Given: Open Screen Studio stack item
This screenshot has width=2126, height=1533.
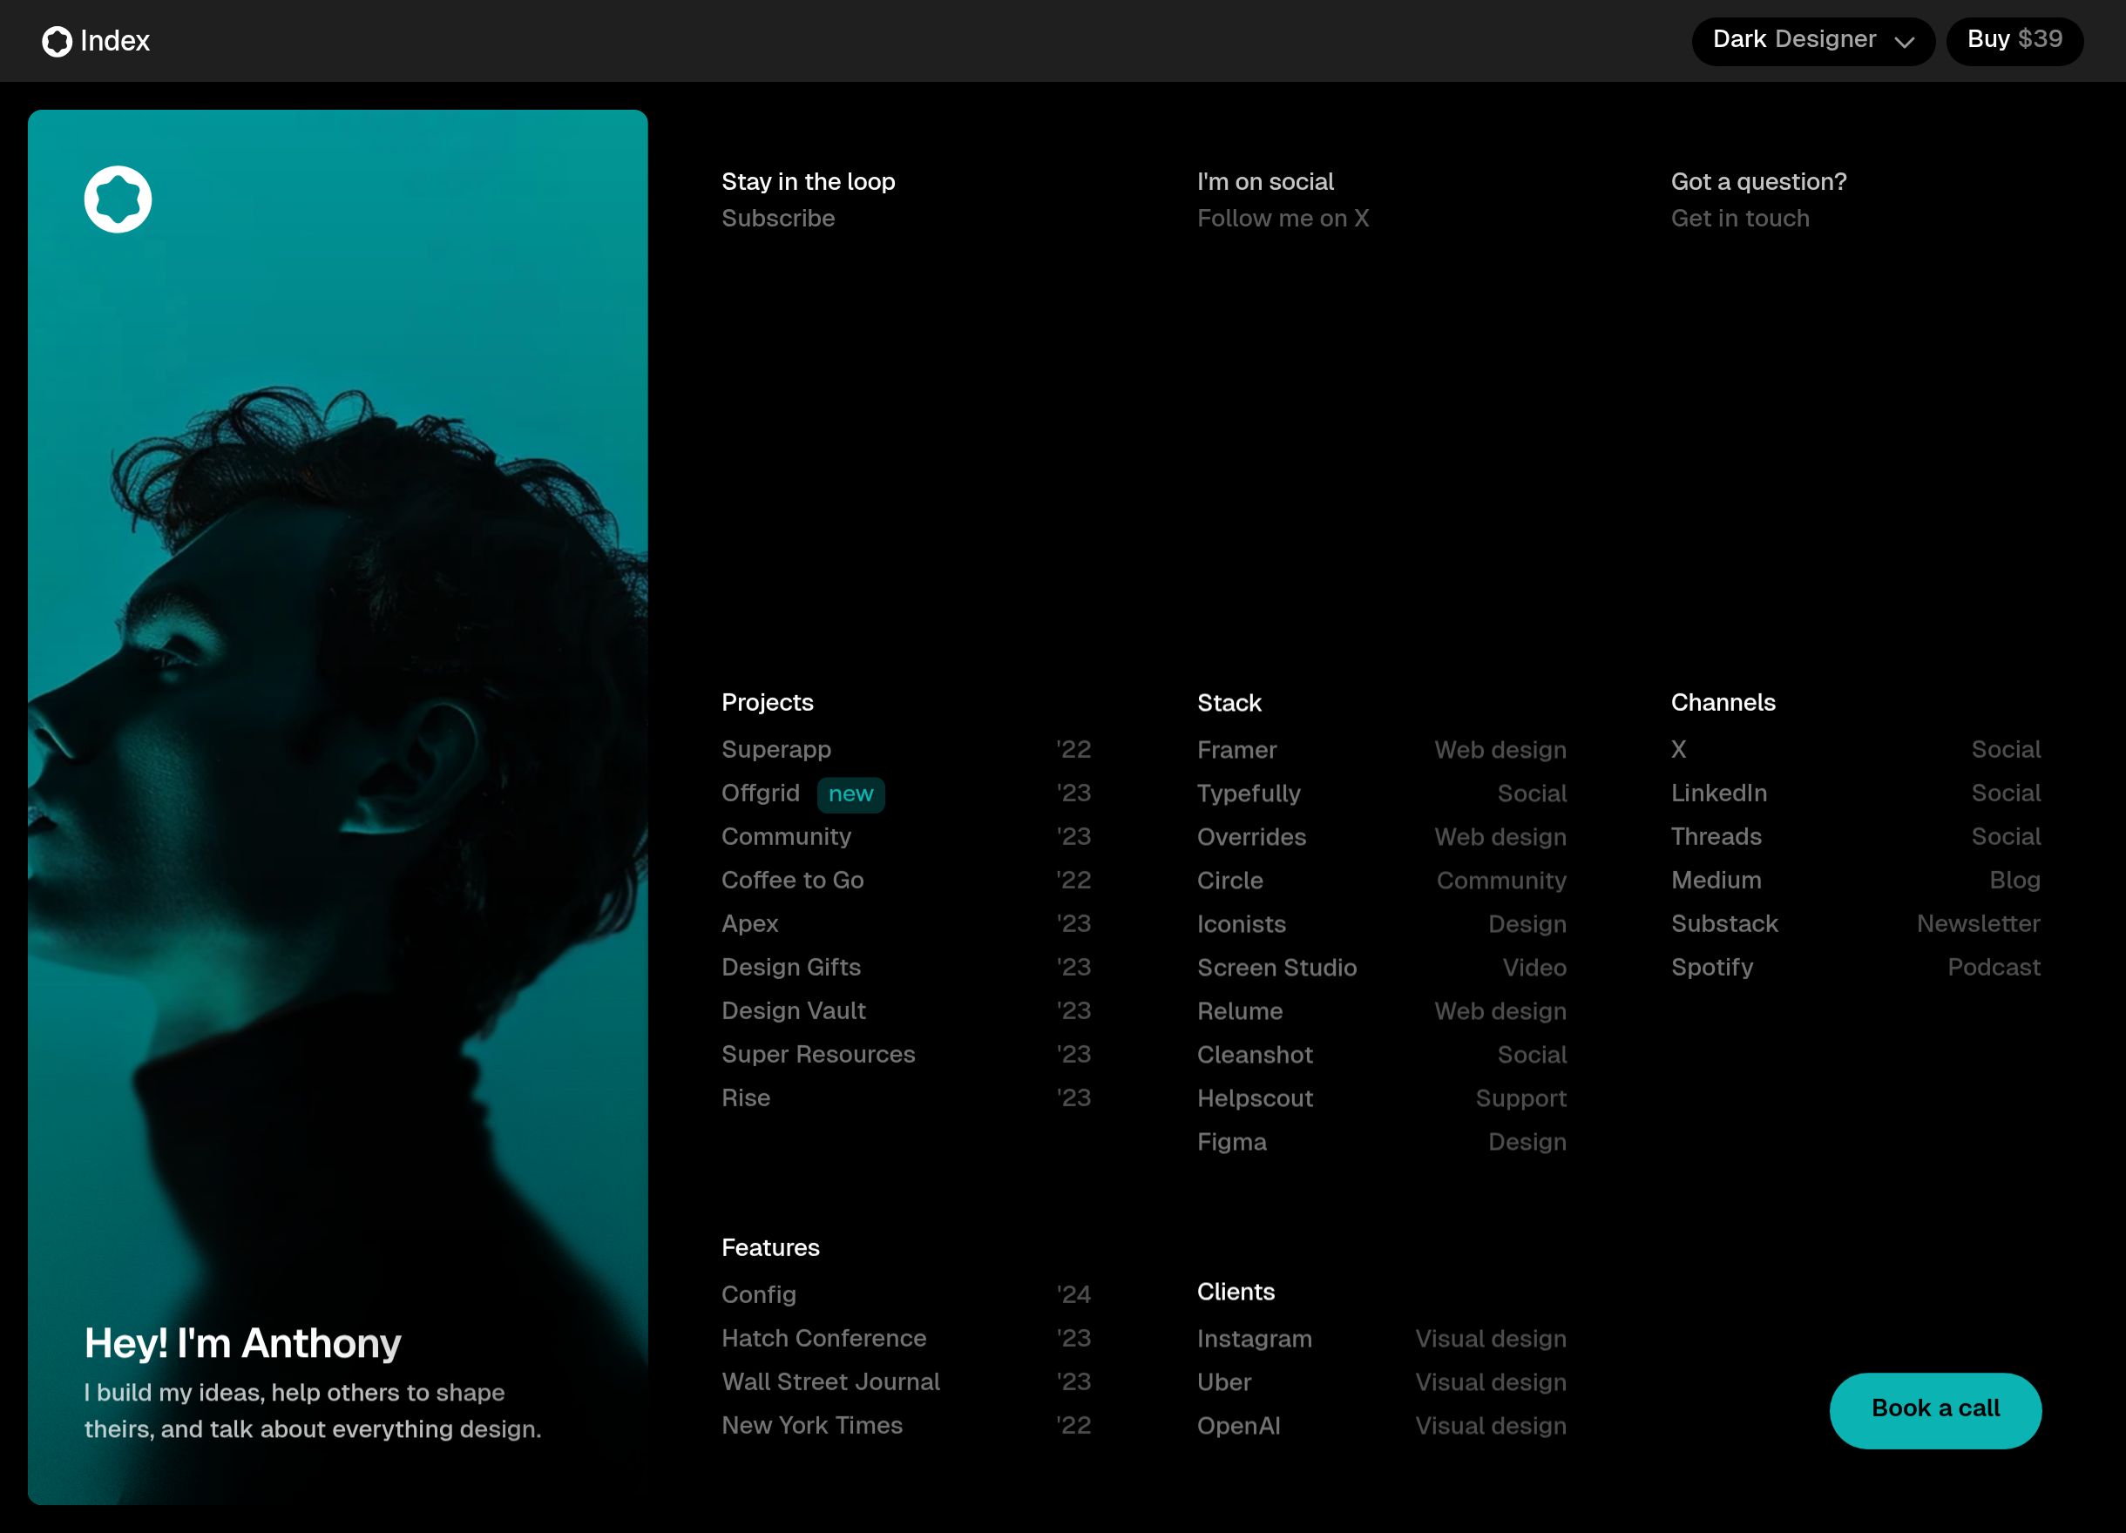Looking at the screenshot, I should tap(1276, 967).
